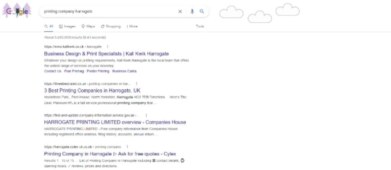The width and height of the screenshot is (391, 170).
Task: Click the 'About 5,650,000 results' text
Action: pos(75,37)
